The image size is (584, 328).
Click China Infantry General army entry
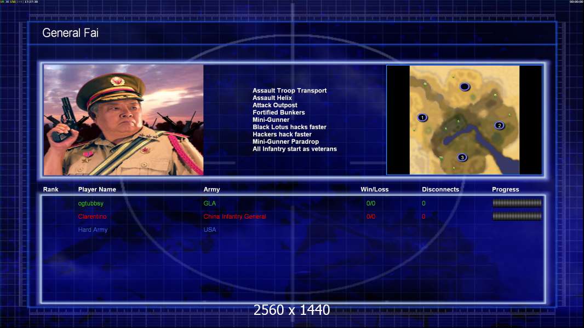(x=234, y=216)
